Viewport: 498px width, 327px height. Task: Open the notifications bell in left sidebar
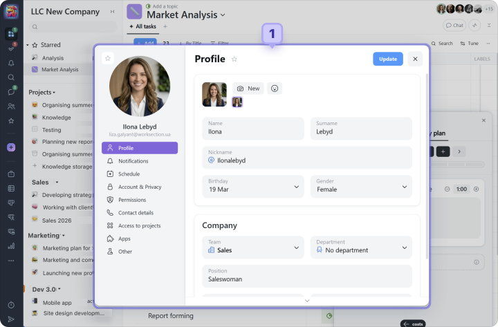pos(11,63)
